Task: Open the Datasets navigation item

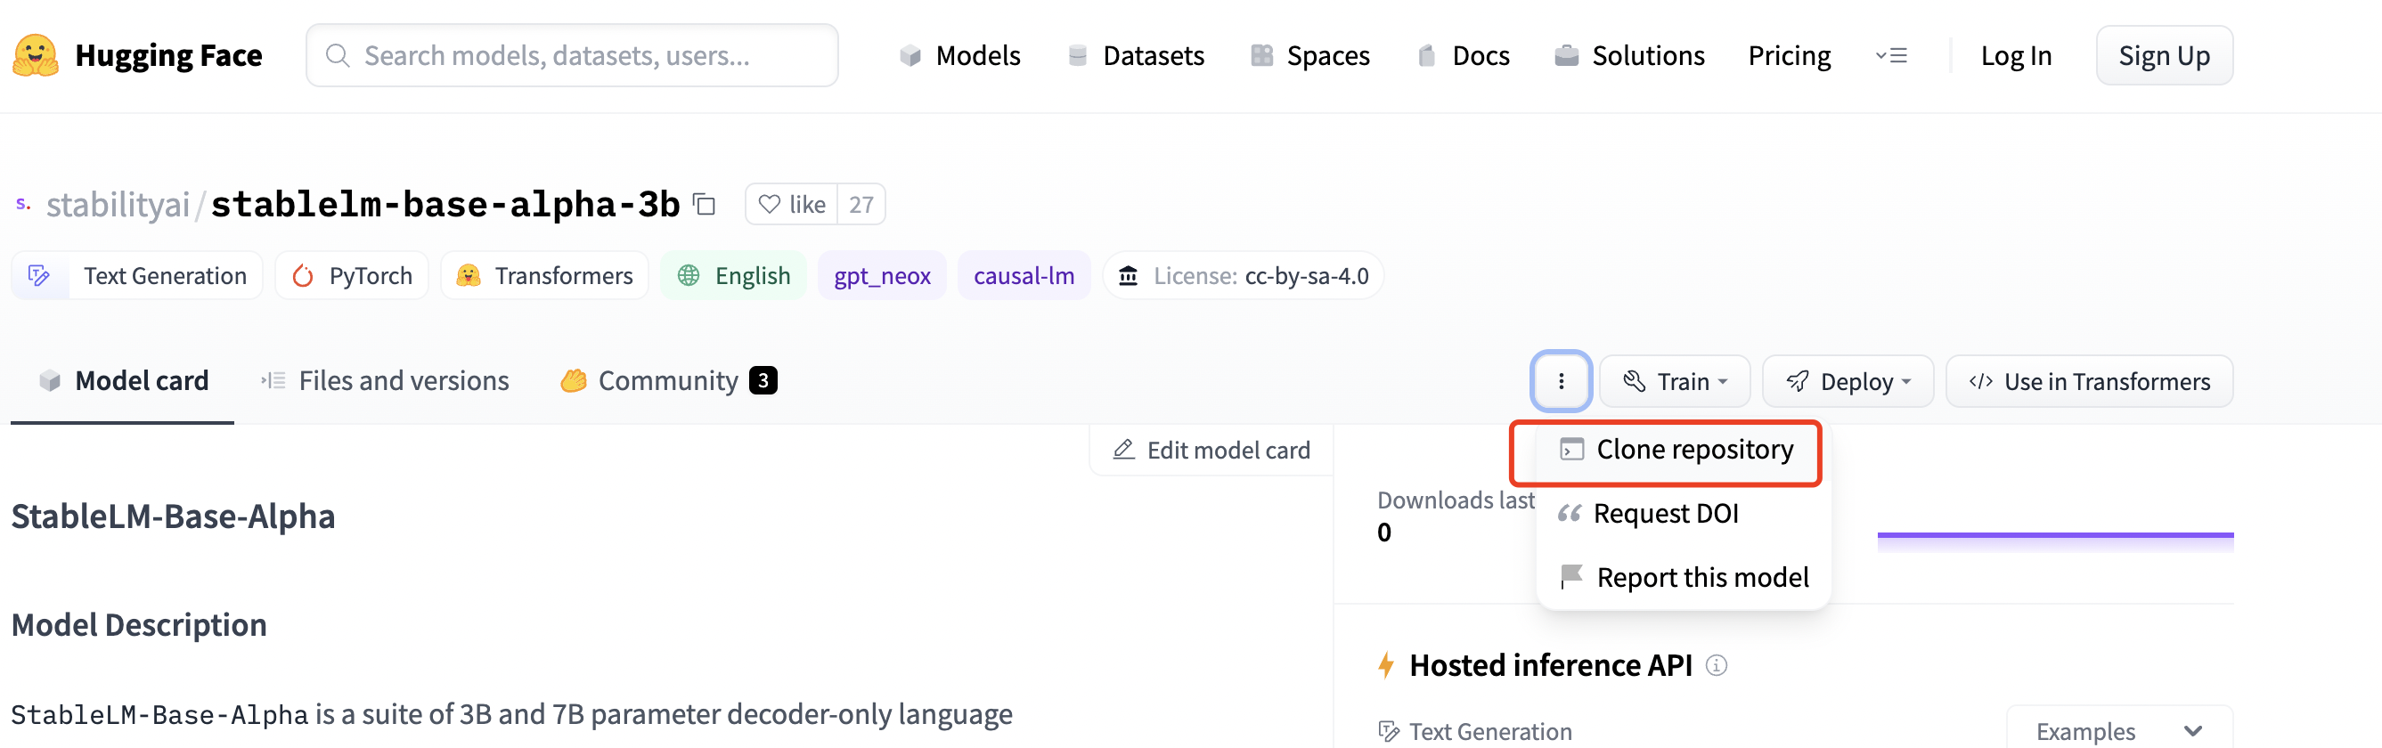Action: [x=1136, y=55]
